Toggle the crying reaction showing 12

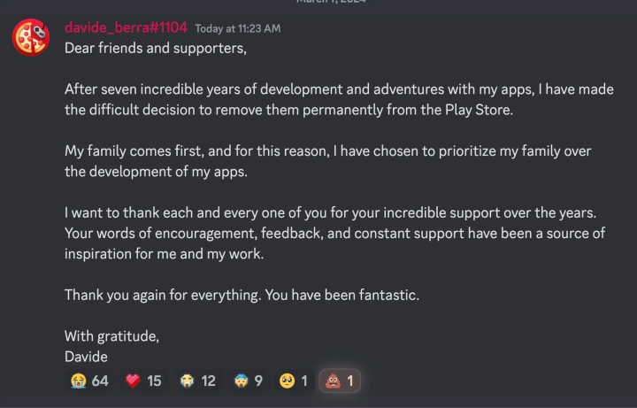click(x=197, y=381)
